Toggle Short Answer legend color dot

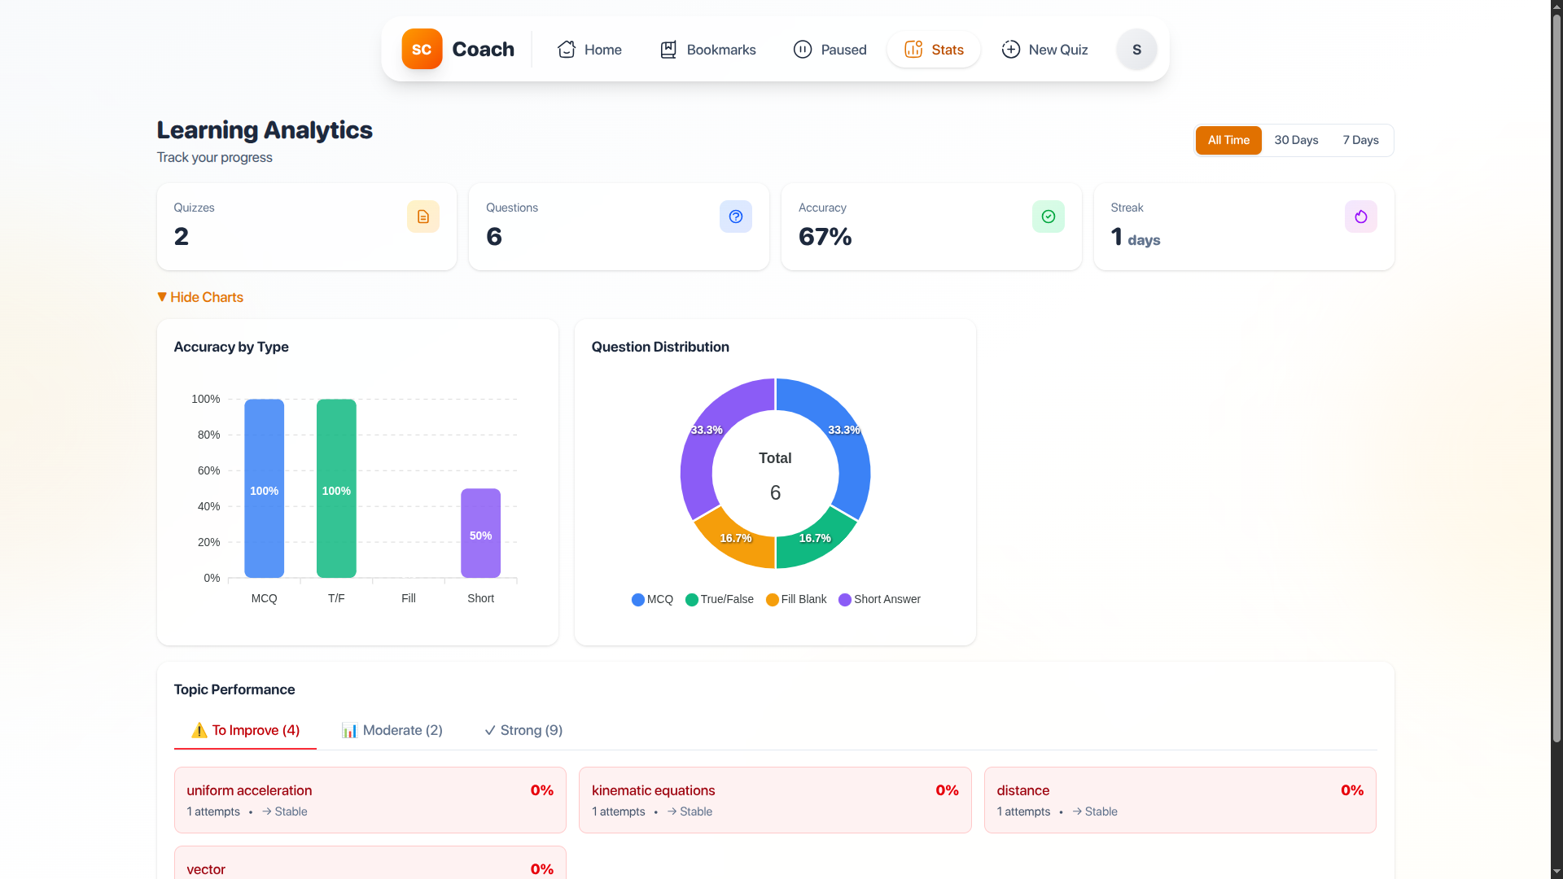pos(845,600)
